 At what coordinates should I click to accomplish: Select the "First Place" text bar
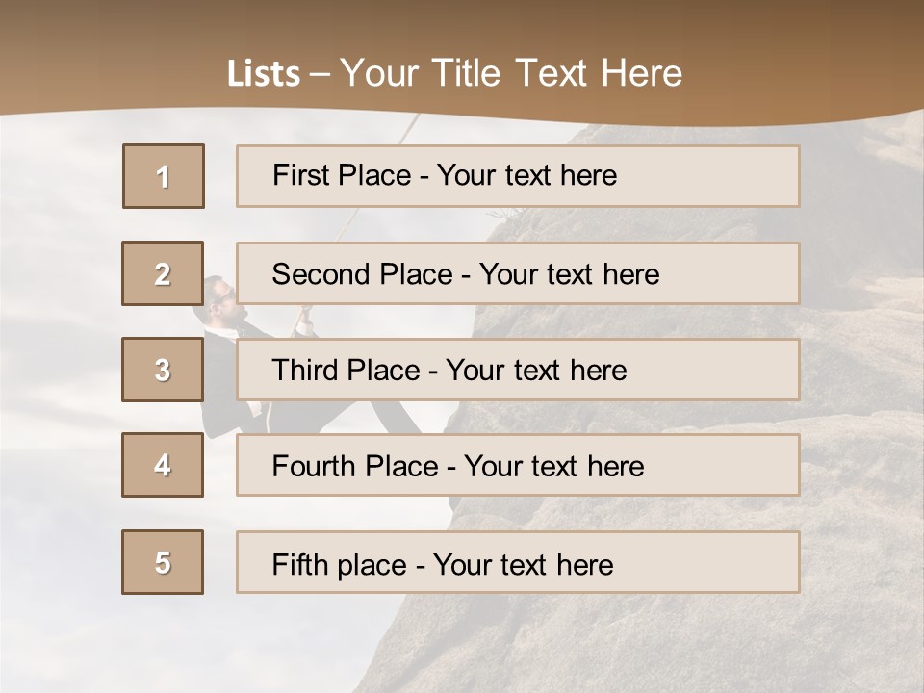pos(518,176)
